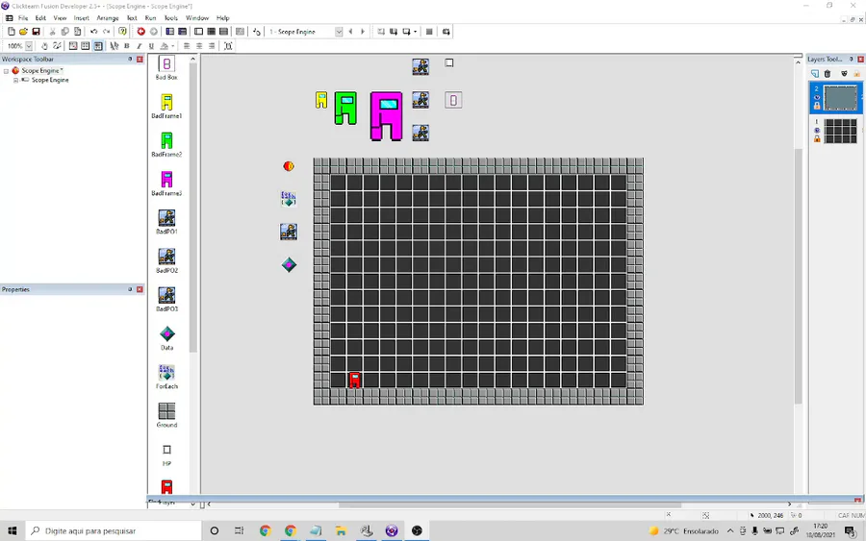Toggle bold text formatting
Screen dimensions: 866x541
click(x=126, y=46)
